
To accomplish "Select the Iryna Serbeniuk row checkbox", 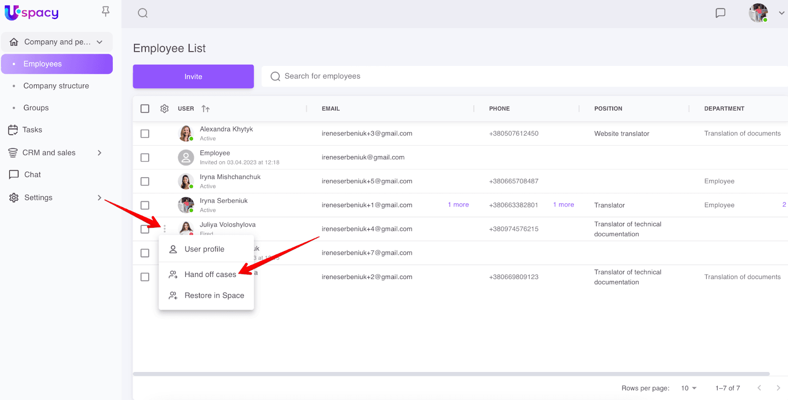I will pos(145,205).
